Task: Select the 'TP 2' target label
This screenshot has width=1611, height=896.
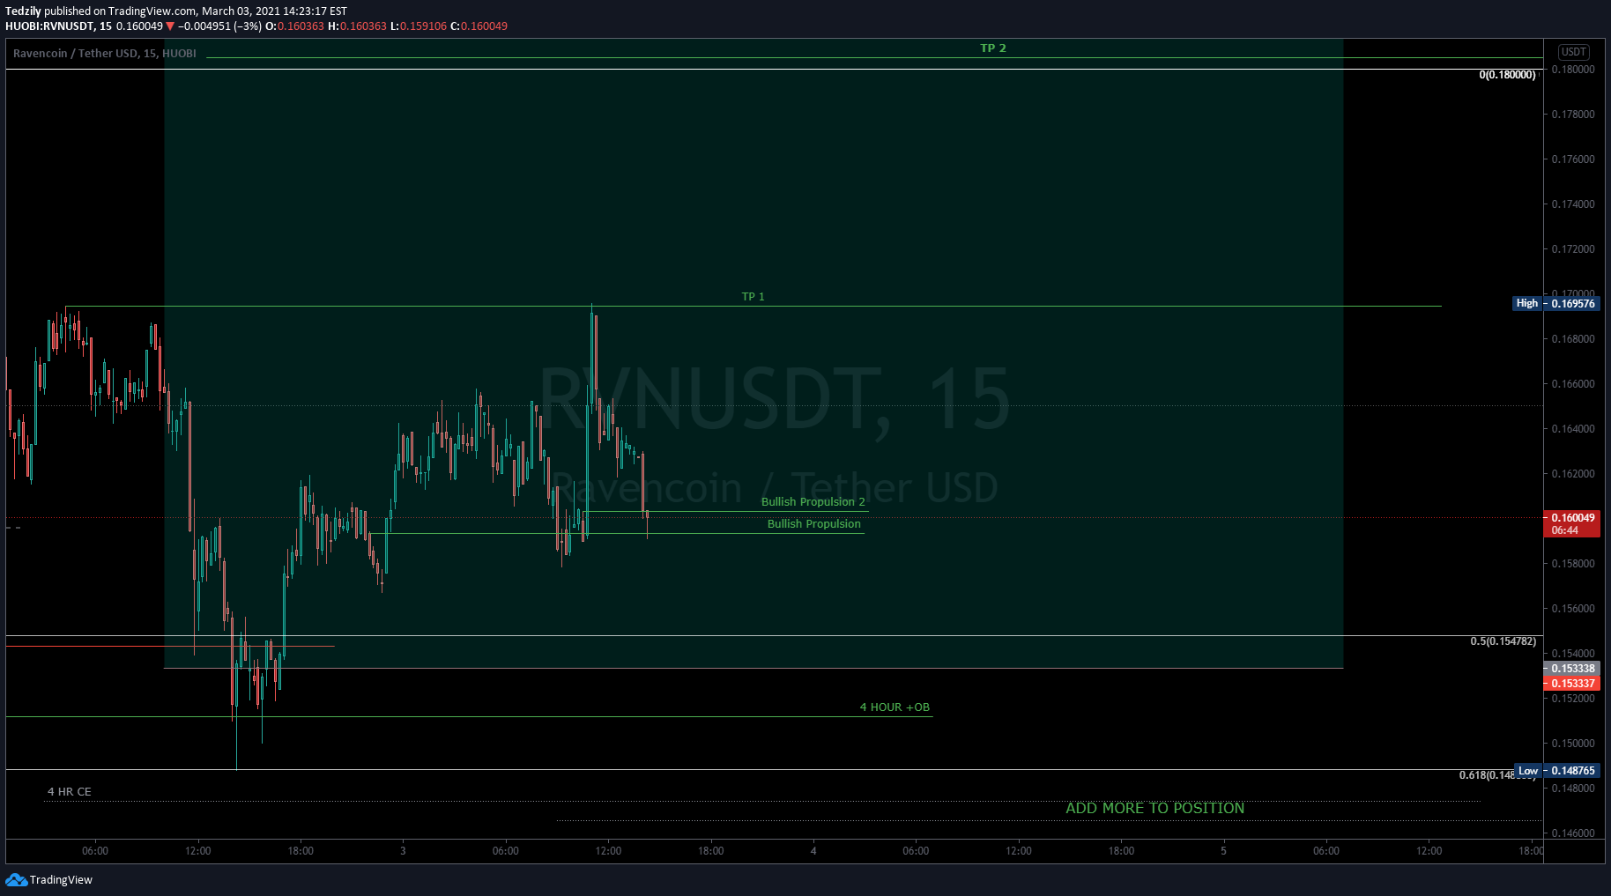Action: pyautogui.click(x=993, y=48)
